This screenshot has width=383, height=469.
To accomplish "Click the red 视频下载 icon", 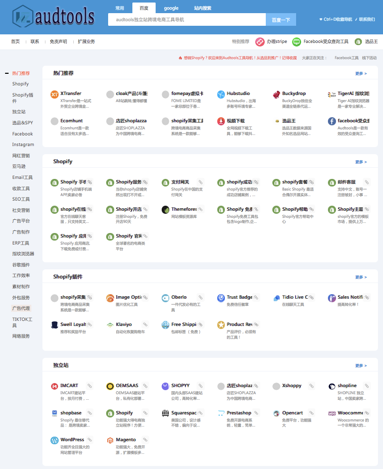I will click(x=221, y=121).
